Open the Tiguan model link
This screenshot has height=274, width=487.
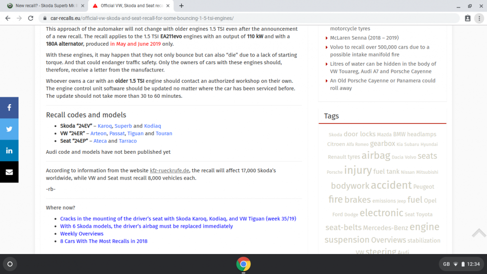pyautogui.click(x=135, y=133)
